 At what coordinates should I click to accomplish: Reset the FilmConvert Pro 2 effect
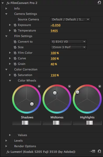tap(99, 3)
